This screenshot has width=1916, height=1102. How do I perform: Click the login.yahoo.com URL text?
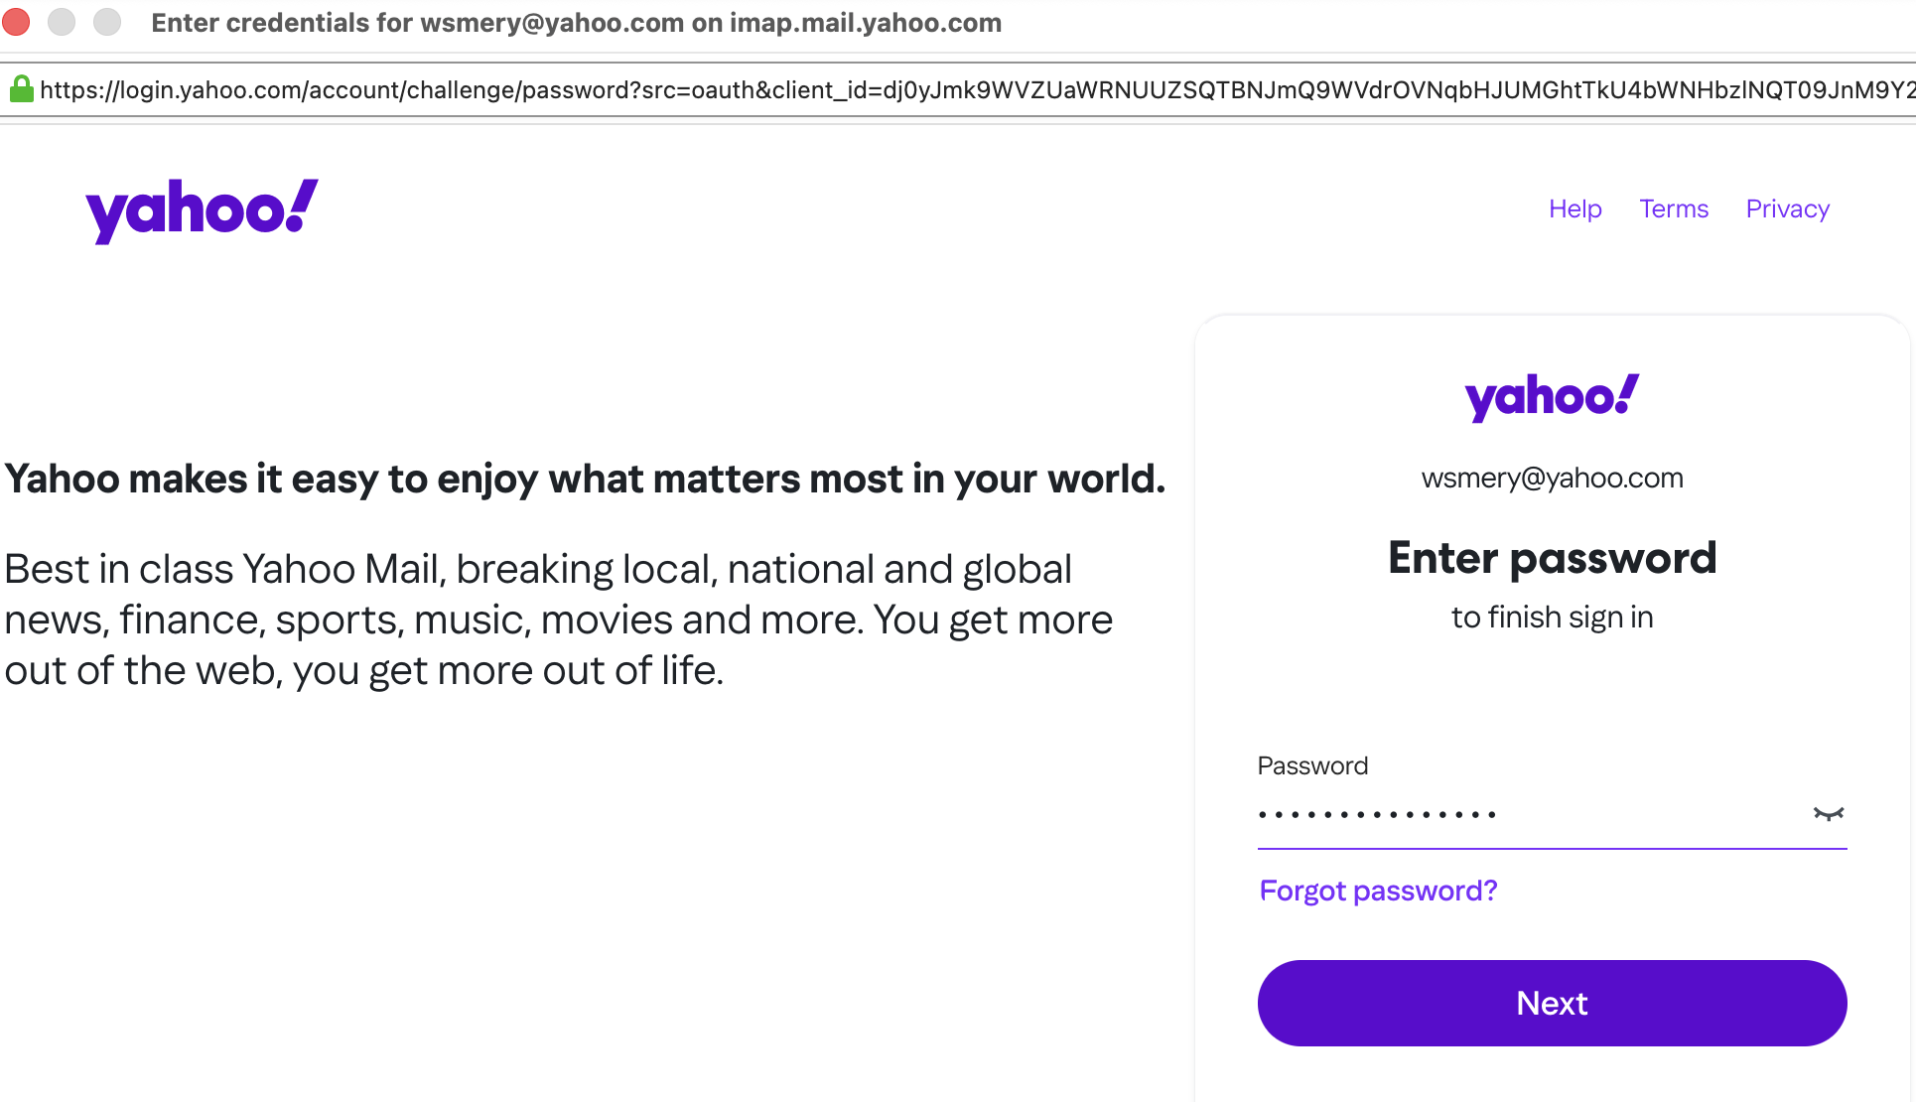[893, 90]
